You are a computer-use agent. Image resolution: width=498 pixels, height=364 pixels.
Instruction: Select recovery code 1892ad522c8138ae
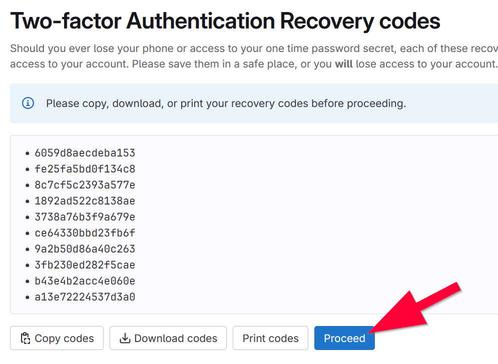coord(85,201)
